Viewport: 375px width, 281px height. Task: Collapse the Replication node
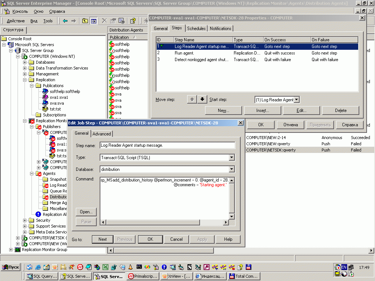tap(25, 80)
